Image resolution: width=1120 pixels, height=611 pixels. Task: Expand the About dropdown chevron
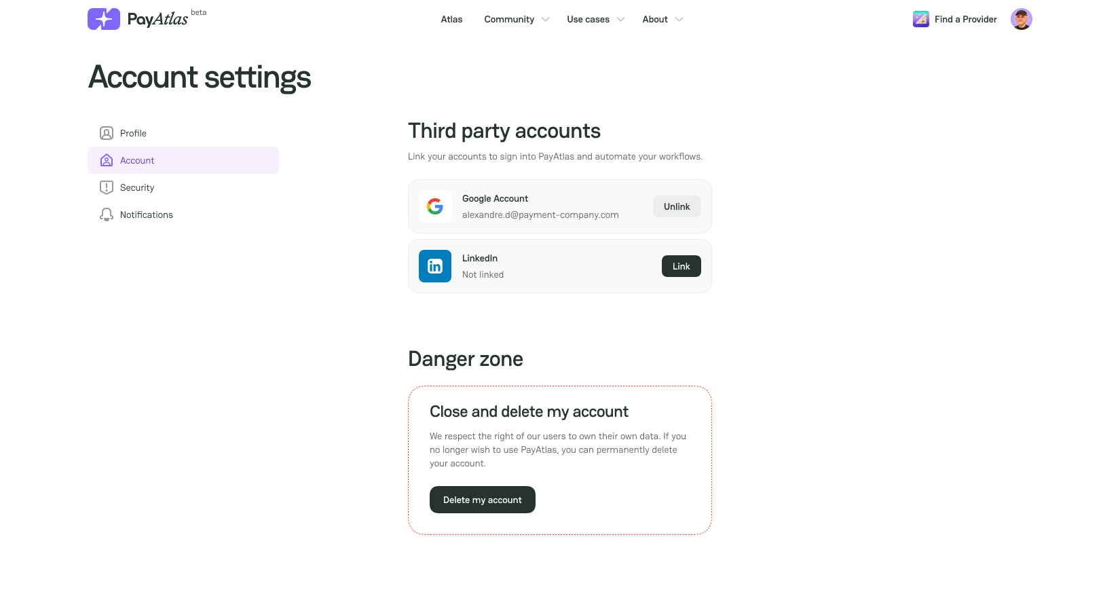(679, 20)
